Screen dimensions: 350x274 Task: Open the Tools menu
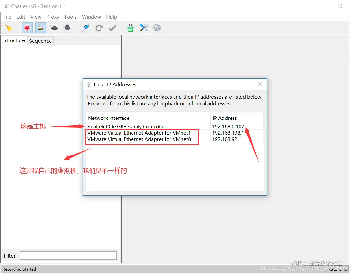click(x=70, y=17)
